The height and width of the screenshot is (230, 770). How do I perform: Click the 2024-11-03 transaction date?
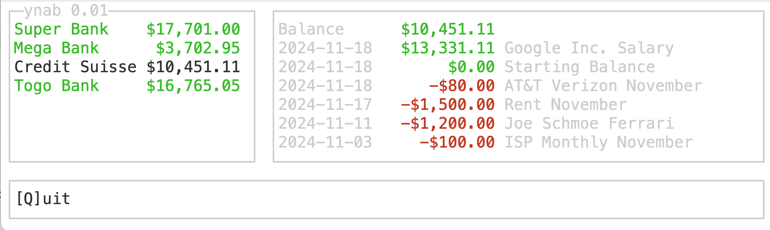click(325, 142)
